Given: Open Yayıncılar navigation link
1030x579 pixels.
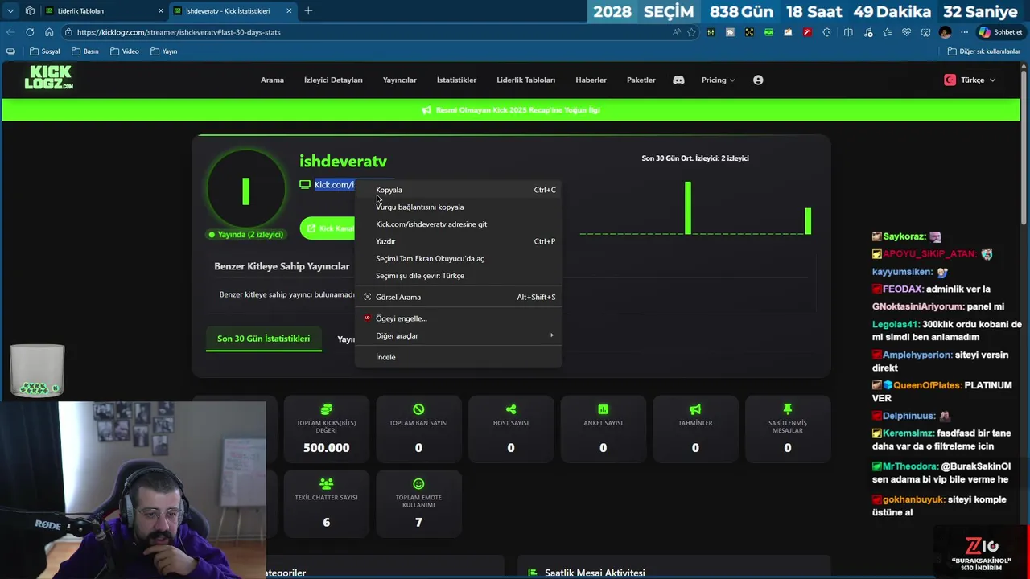Looking at the screenshot, I should (x=400, y=80).
